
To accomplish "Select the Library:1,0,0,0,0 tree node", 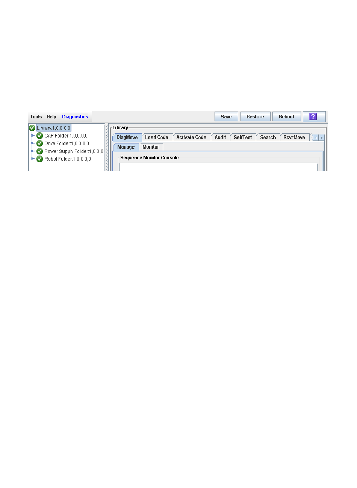I will pos(54,128).
